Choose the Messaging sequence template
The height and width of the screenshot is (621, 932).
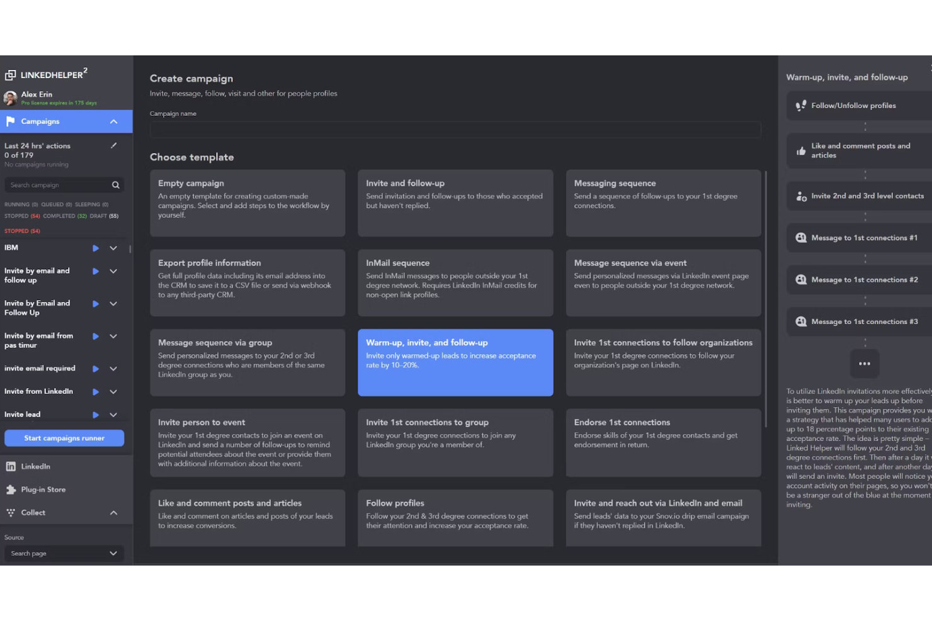(x=664, y=203)
